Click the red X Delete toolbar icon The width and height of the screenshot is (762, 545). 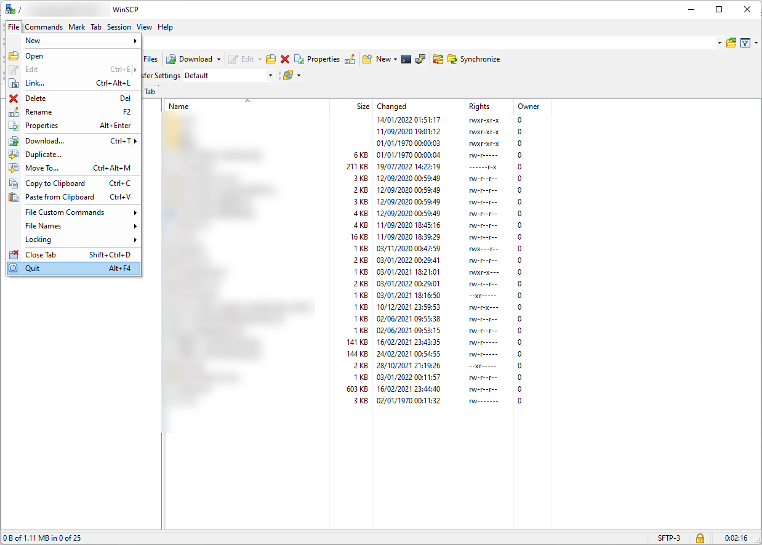point(285,59)
